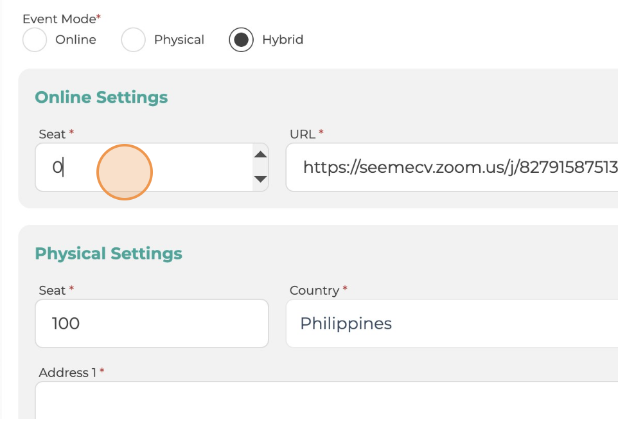This screenshot has height=424, width=618.
Task: Choose the Physical event mode radio button
Action: [x=133, y=39]
